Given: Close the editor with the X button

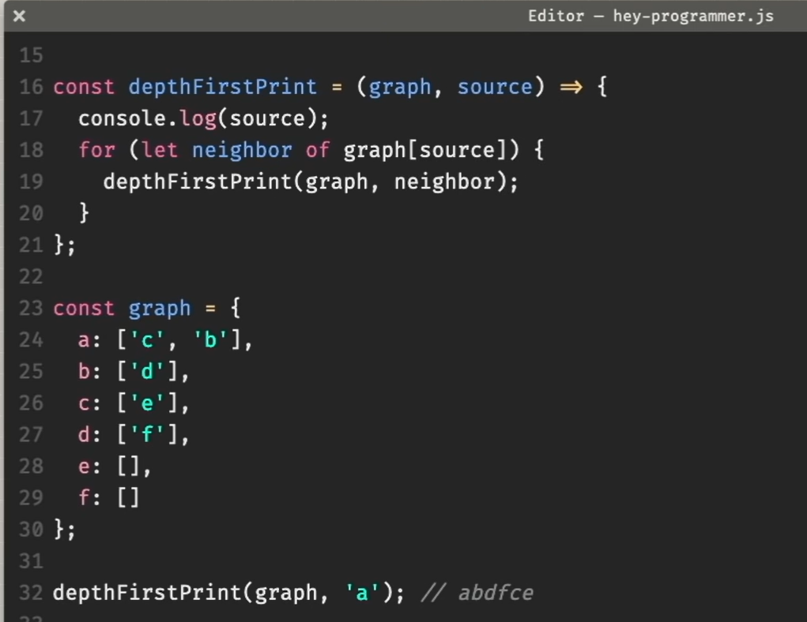Looking at the screenshot, I should pyautogui.click(x=19, y=16).
